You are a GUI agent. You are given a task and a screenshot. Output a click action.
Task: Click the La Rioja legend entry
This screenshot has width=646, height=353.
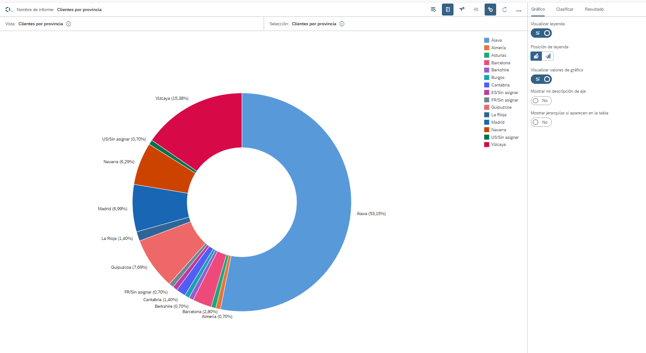(495, 115)
